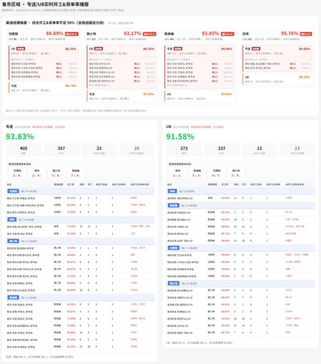321x364 pixels.
Task: Click the 93.85% manager card rate
Action: click(x=210, y=33)
